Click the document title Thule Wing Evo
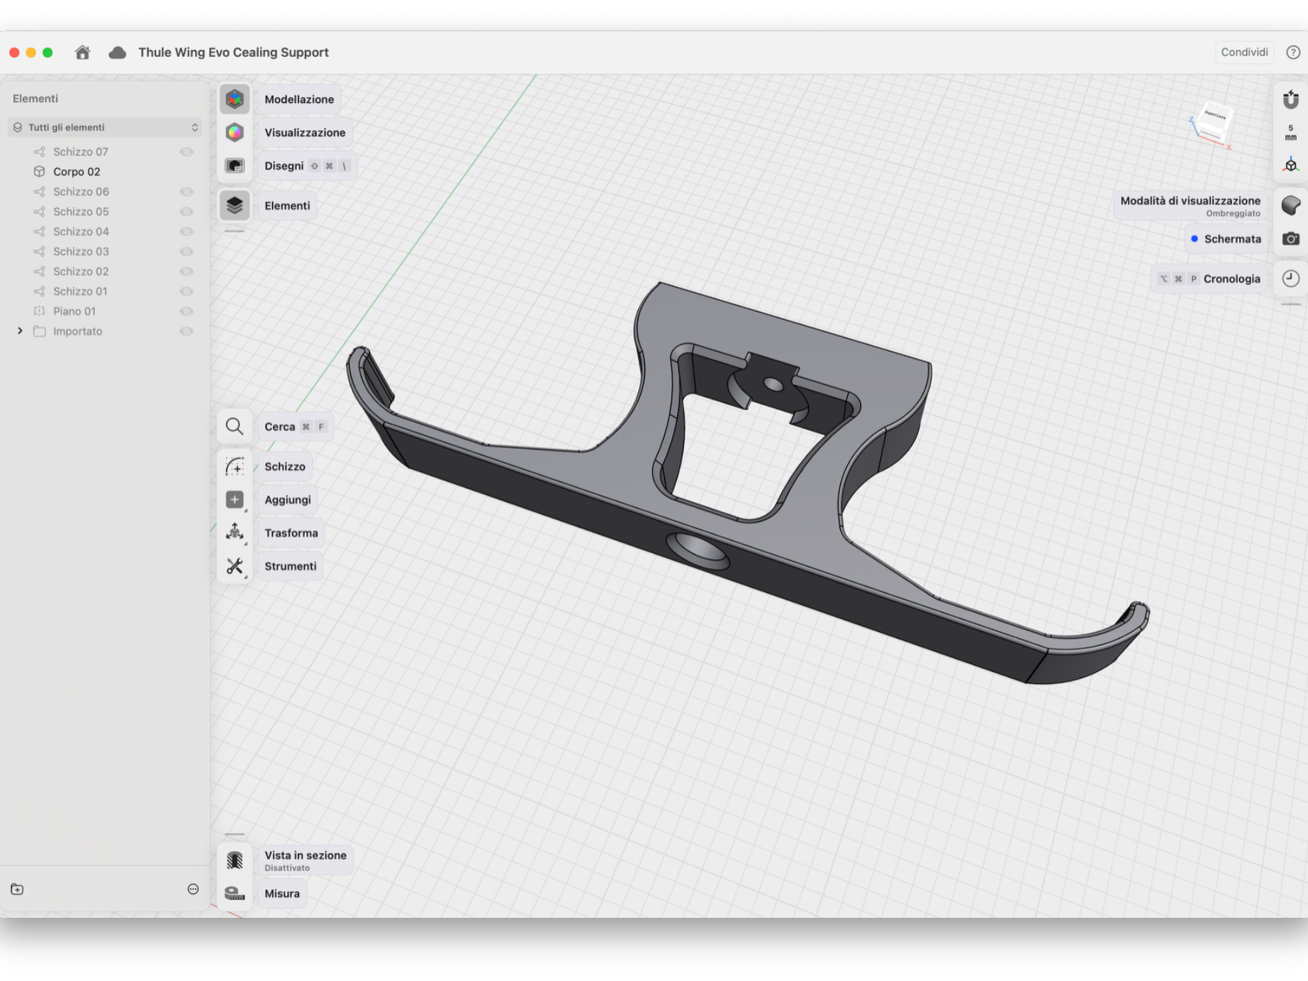 (233, 52)
